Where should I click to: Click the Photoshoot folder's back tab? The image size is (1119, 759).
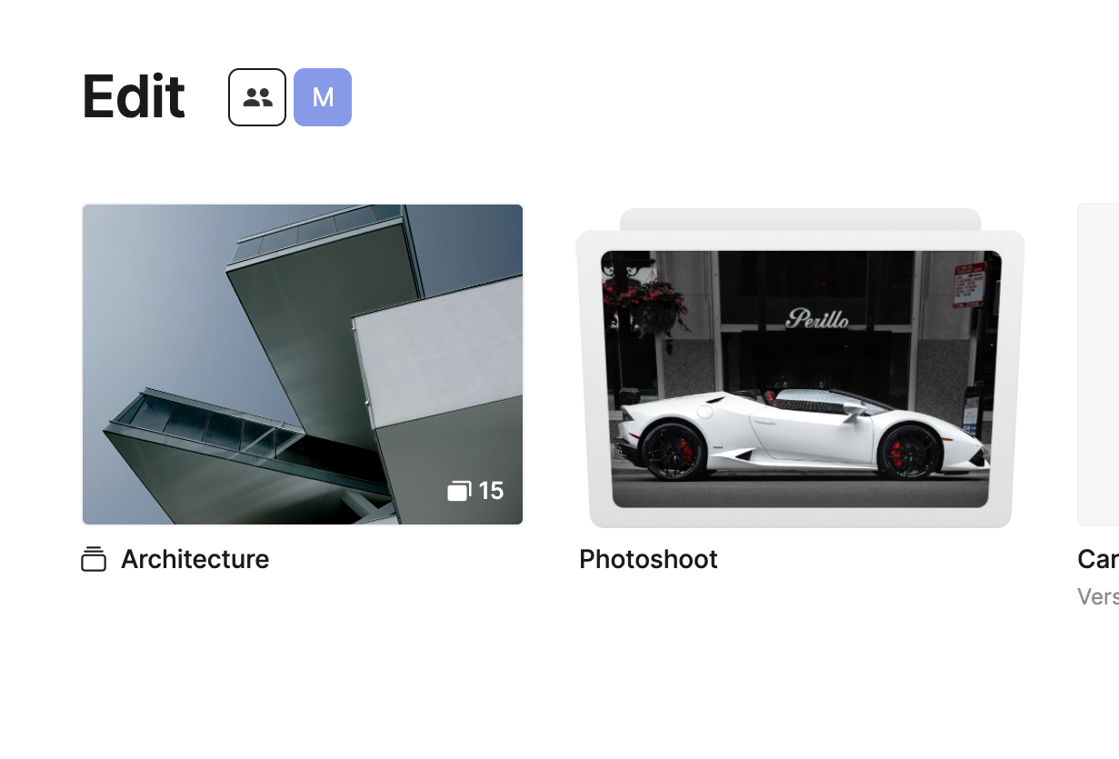coord(800,219)
